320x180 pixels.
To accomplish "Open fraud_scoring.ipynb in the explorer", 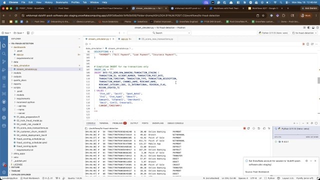I will [x=26, y=146].
